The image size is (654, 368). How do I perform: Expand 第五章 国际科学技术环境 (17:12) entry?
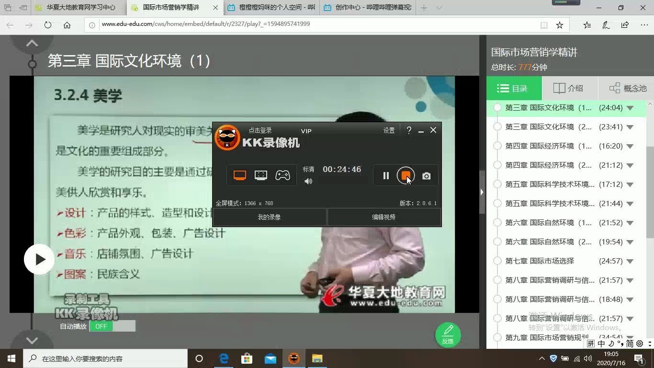coord(630,184)
